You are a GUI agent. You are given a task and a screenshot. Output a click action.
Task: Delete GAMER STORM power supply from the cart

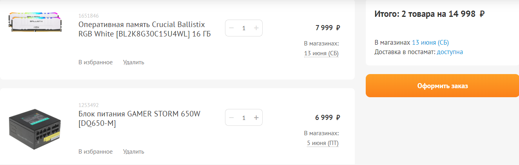pos(134,152)
